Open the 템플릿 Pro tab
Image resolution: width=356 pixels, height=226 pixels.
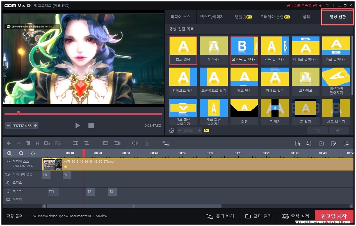point(243,17)
